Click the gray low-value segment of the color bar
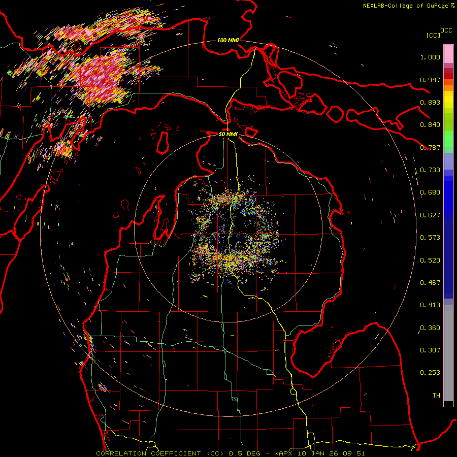 tap(448, 353)
